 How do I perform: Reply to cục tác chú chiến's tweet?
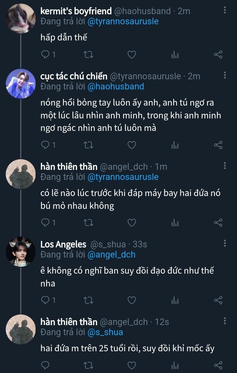click(45, 145)
